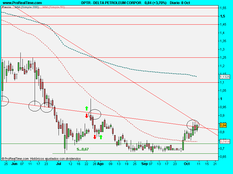Click the 1,45 price axis label

[223, 24]
